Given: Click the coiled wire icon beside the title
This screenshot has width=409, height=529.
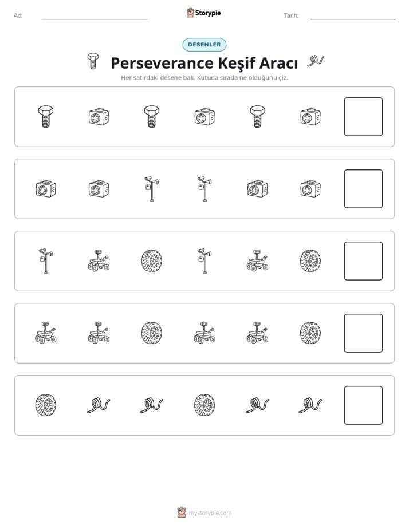Looking at the screenshot, I should (x=316, y=61).
